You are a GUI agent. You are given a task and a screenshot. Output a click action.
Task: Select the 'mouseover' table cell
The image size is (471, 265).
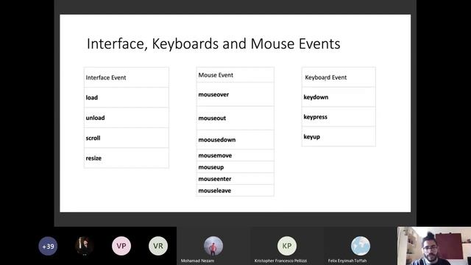[235, 94]
